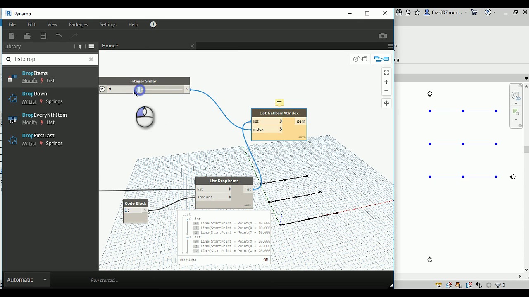Select DropFirstLast Springs result
The height and width of the screenshot is (297, 529).
[50, 139]
